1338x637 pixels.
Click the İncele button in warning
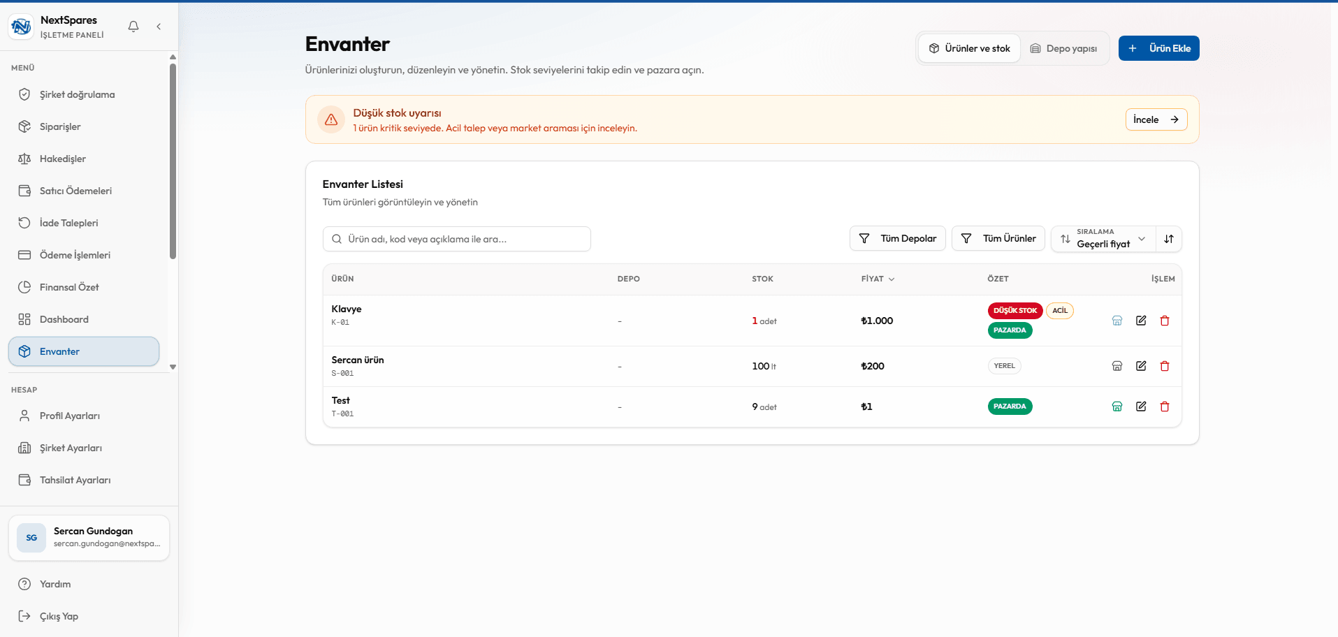click(x=1156, y=119)
